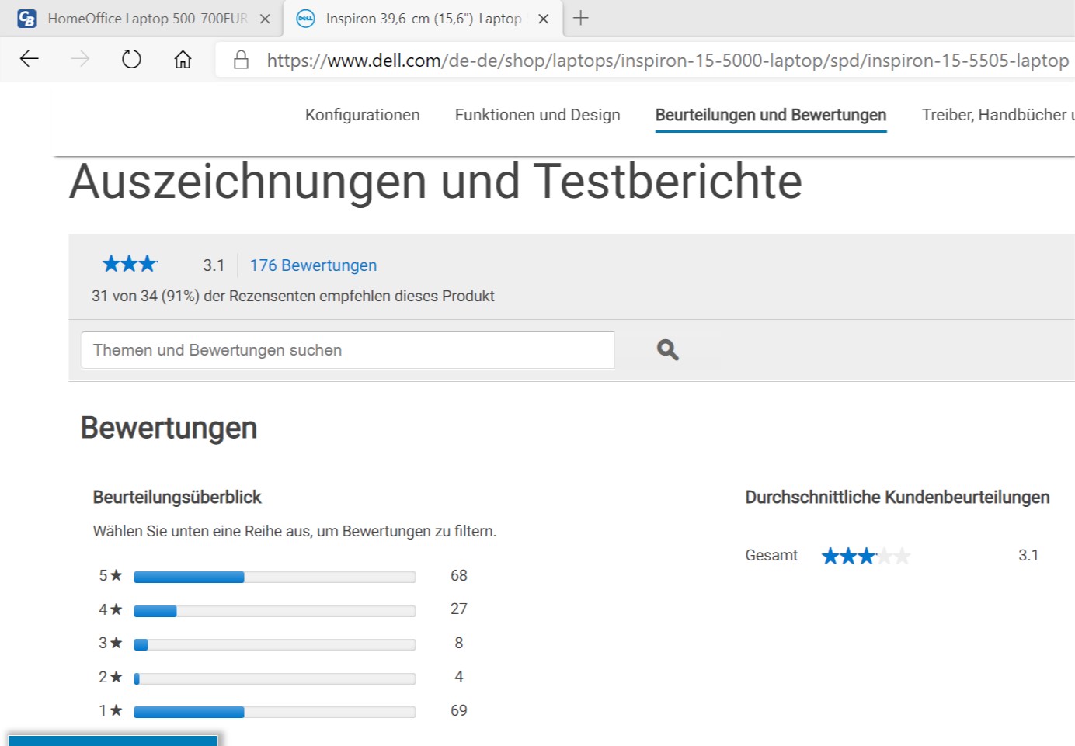Viewport: 1075px width, 746px height.
Task: Click the CB favicon on the HomeOffice tab
Action: pyautogui.click(x=26, y=19)
